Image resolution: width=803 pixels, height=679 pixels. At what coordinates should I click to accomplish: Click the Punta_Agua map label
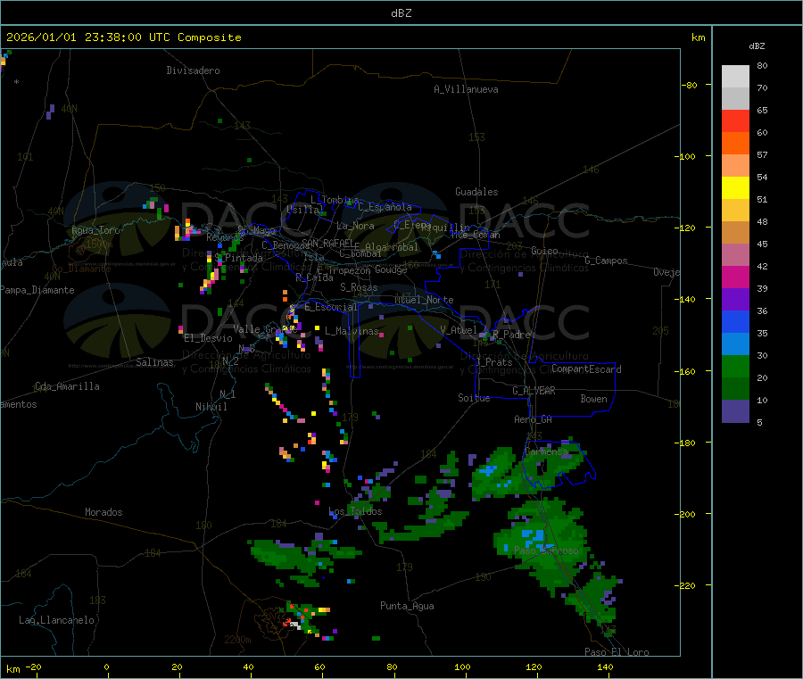click(x=407, y=606)
